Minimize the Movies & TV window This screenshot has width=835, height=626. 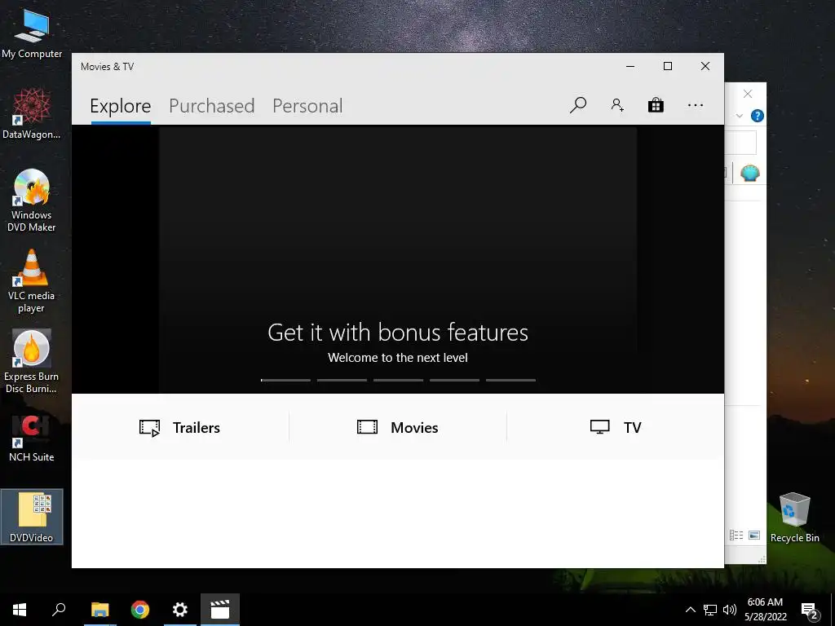click(x=630, y=66)
